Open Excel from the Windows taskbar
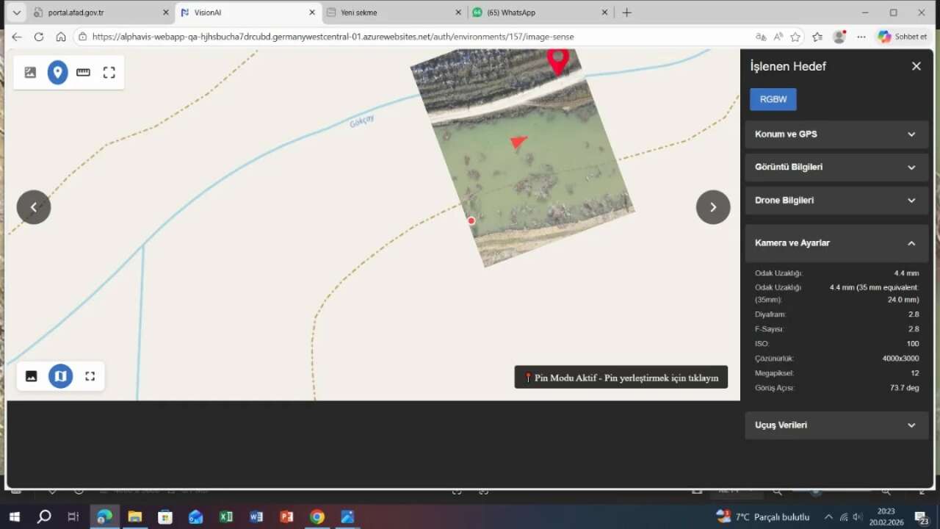Image resolution: width=940 pixels, height=529 pixels. tap(225, 517)
